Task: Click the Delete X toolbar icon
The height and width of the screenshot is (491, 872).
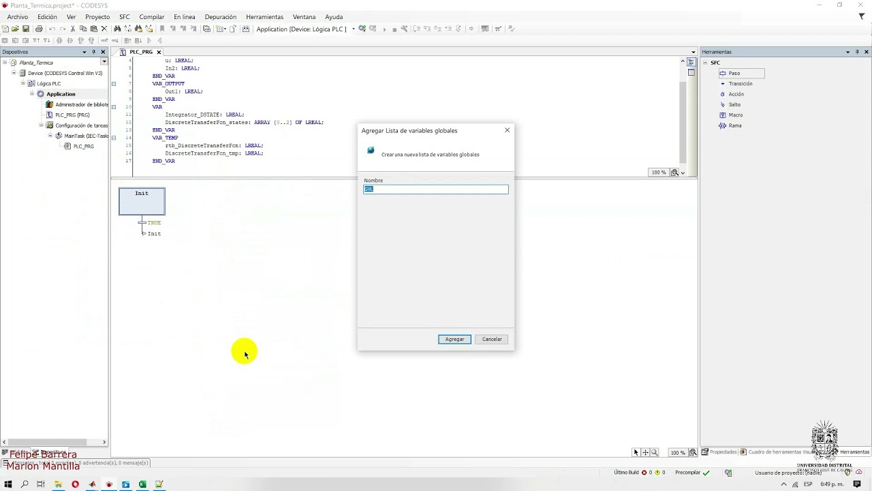Action: coord(104,29)
